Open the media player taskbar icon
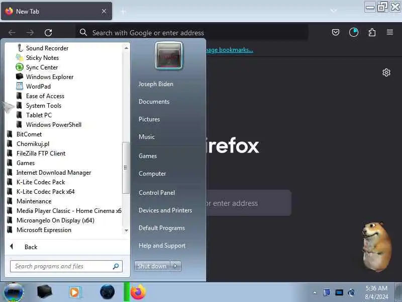This screenshot has height=302, width=402. (75, 292)
